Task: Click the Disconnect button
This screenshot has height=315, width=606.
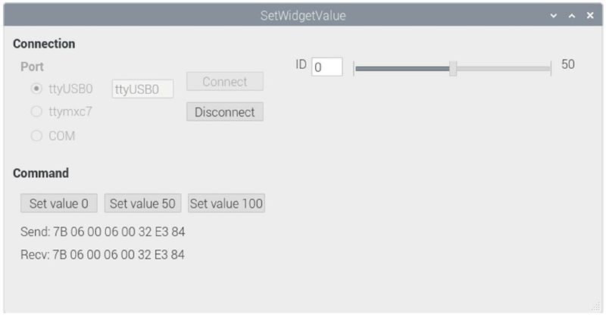Action: coord(225,112)
